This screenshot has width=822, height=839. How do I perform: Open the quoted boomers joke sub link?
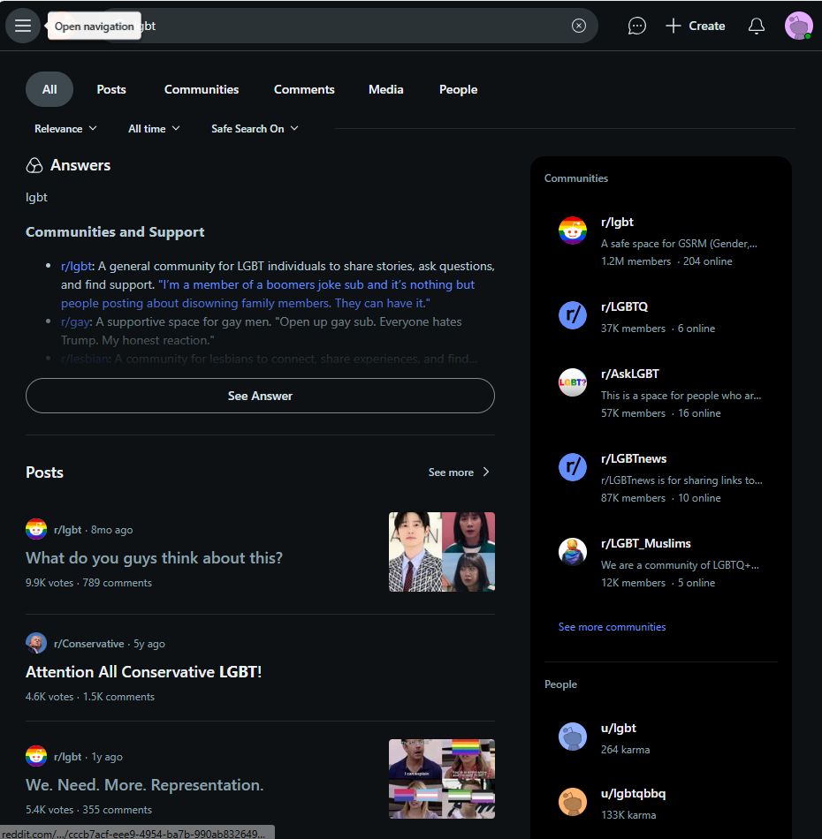click(x=268, y=294)
